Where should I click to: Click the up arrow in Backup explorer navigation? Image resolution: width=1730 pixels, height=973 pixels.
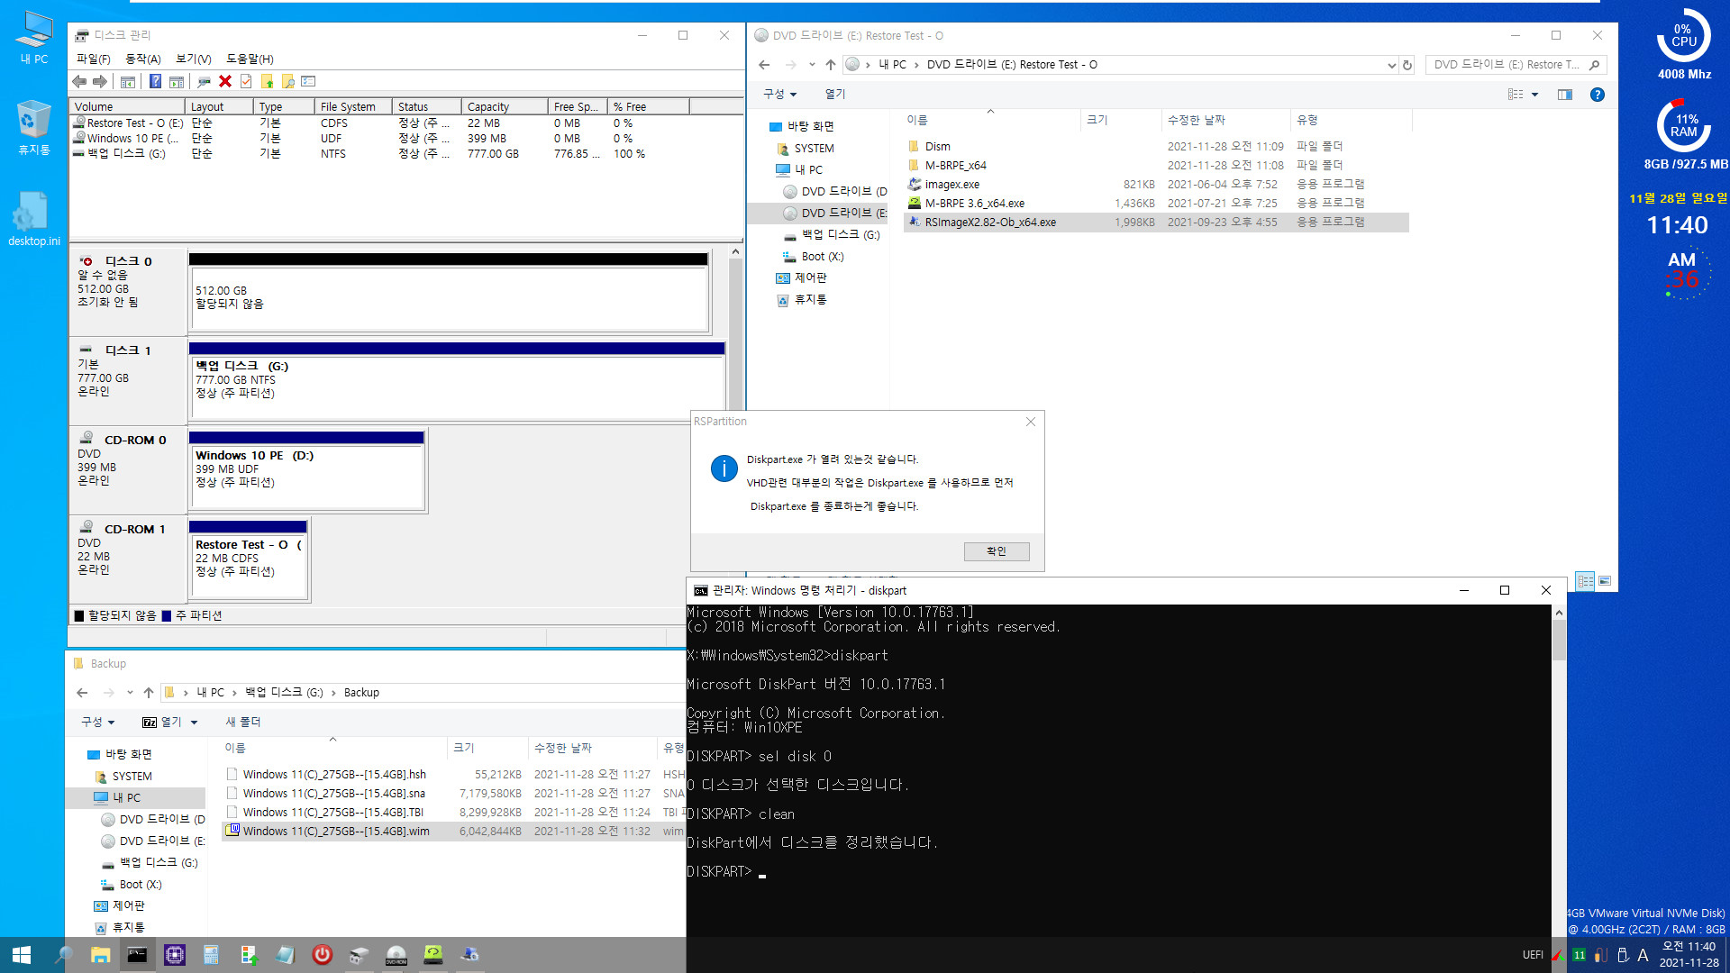149,693
